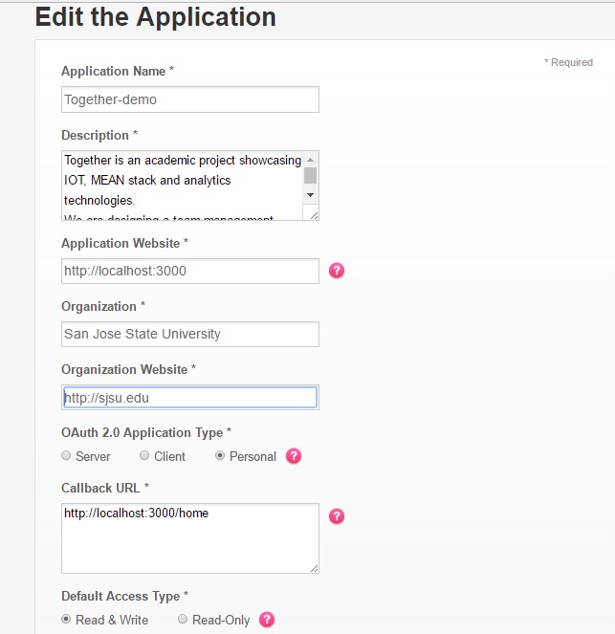Viewport: 615px width, 634px height.
Task: Click the Application Name field
Action: [x=189, y=99]
